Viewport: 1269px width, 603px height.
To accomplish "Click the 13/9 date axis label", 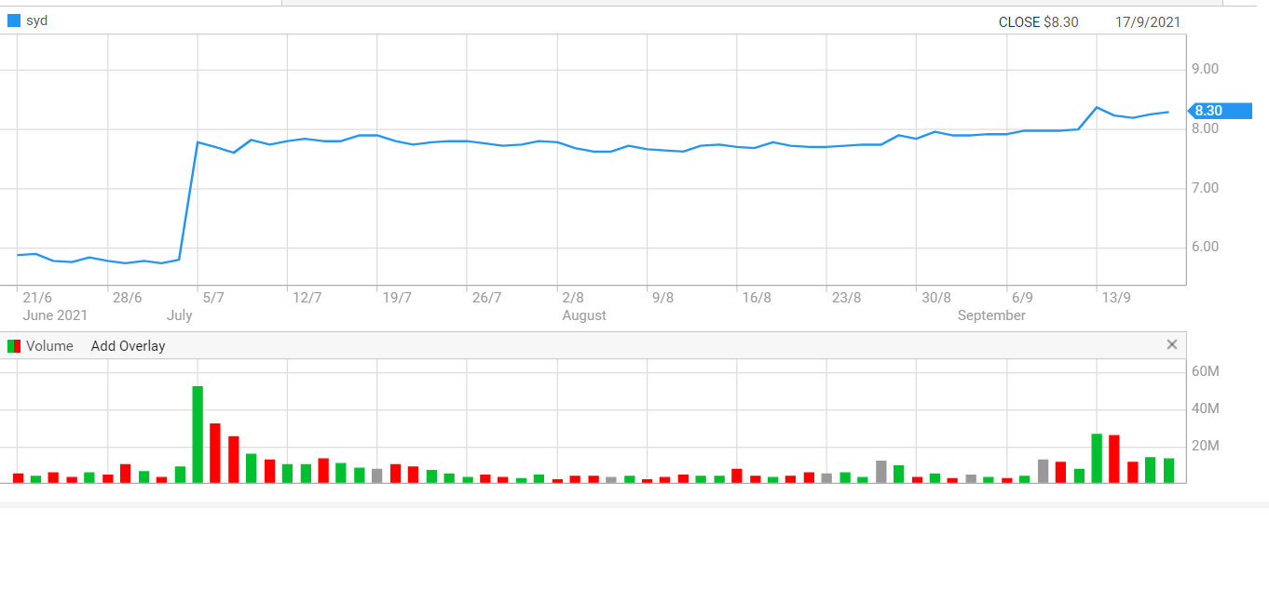I will coord(1116,298).
